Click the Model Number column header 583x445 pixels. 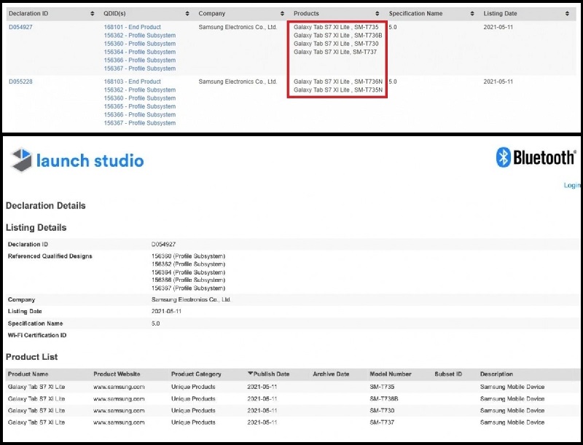[x=391, y=374]
